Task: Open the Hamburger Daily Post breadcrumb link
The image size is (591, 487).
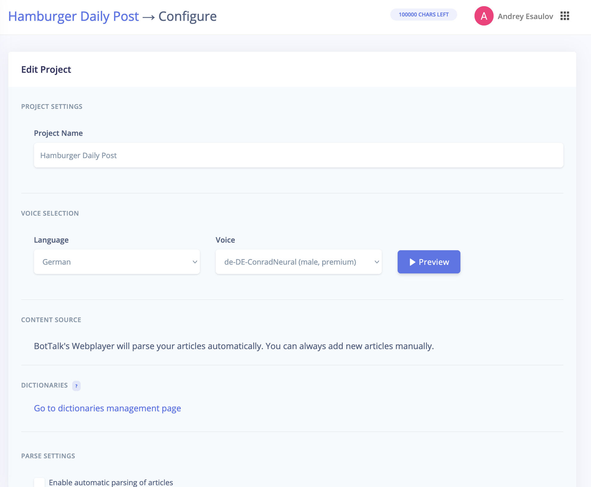Action: 74,16
